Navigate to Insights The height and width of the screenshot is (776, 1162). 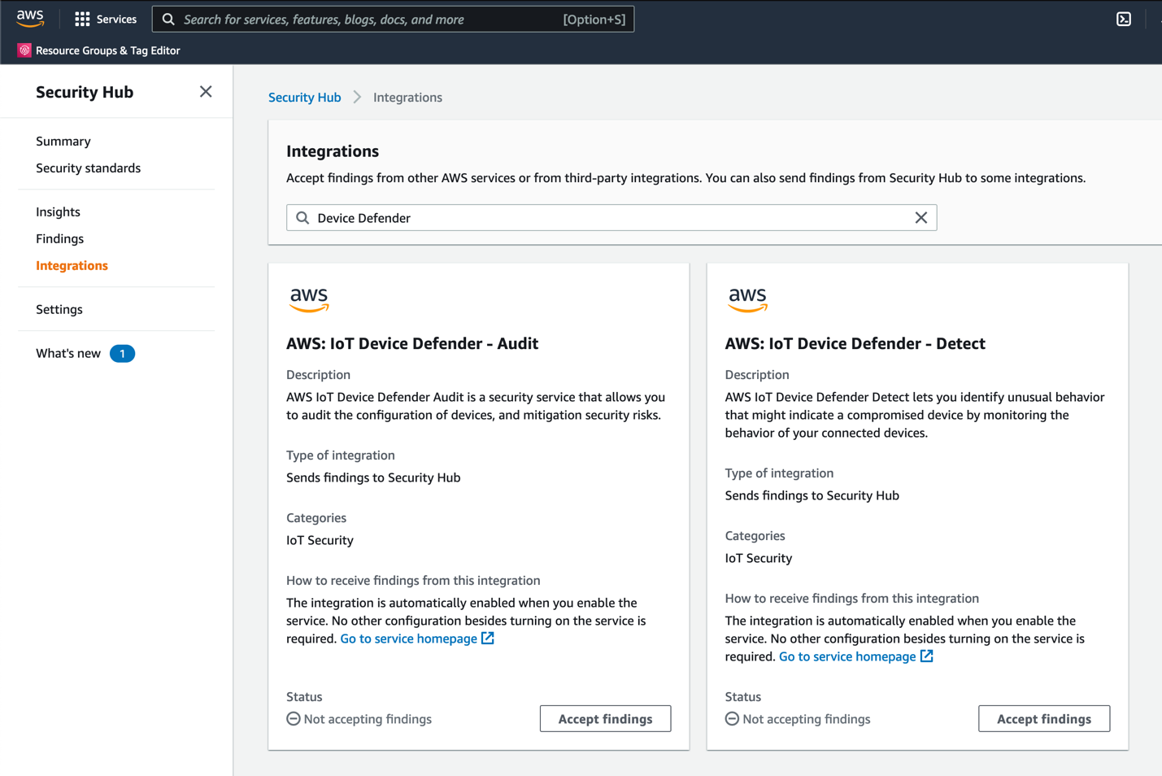tap(58, 212)
